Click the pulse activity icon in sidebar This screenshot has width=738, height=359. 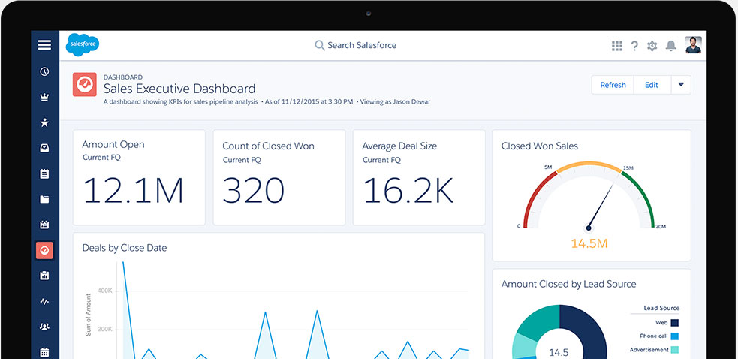coord(44,301)
